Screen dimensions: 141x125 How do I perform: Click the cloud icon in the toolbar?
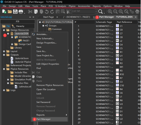click(137, 11)
